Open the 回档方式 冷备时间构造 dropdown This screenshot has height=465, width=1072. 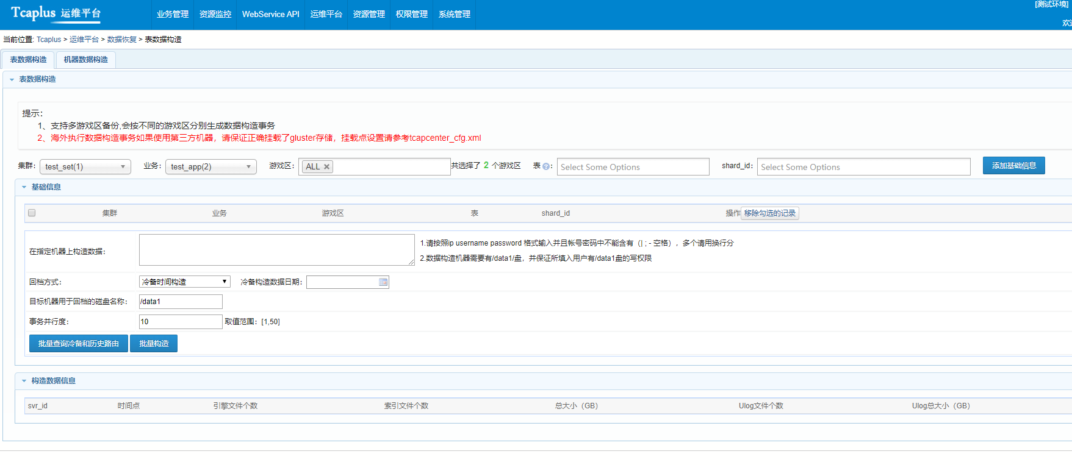pos(184,282)
